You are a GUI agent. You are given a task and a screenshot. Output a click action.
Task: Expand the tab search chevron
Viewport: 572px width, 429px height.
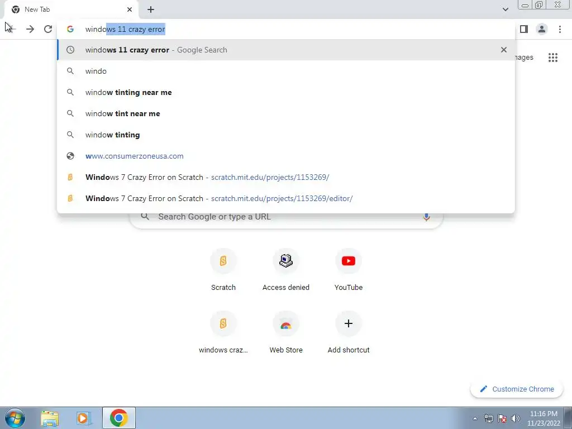coord(505,9)
